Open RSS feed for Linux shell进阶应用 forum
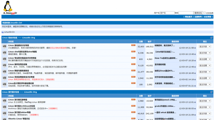Image resolution: width=215 pixels, height=120 pixels. tap(133, 51)
